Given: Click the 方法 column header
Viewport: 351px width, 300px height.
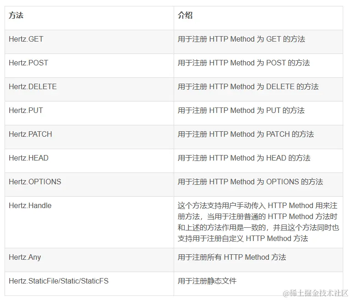Looking at the screenshot, I should point(16,16).
